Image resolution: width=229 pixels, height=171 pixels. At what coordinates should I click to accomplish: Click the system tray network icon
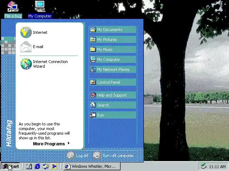(204, 166)
